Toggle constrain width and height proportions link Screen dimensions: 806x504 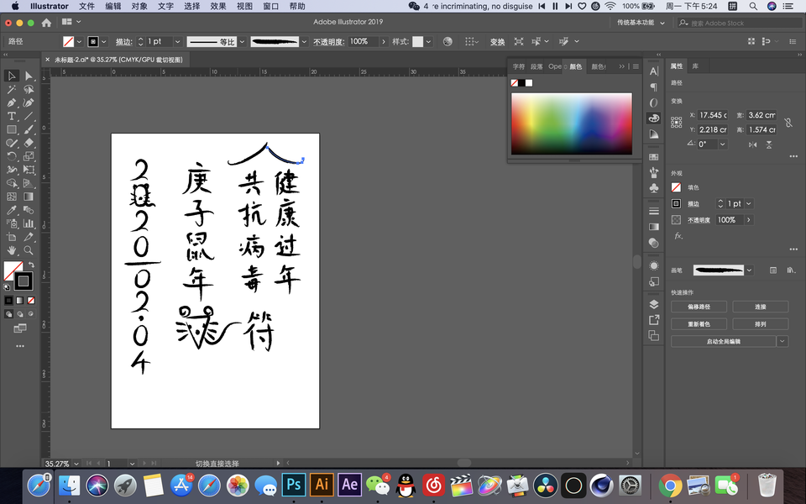(x=788, y=123)
